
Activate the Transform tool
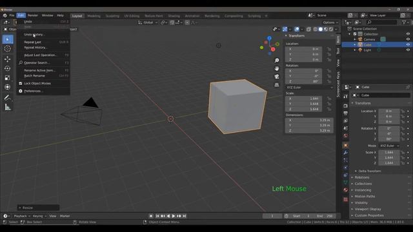8,87
